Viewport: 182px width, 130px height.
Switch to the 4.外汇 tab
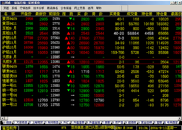coord(65,122)
